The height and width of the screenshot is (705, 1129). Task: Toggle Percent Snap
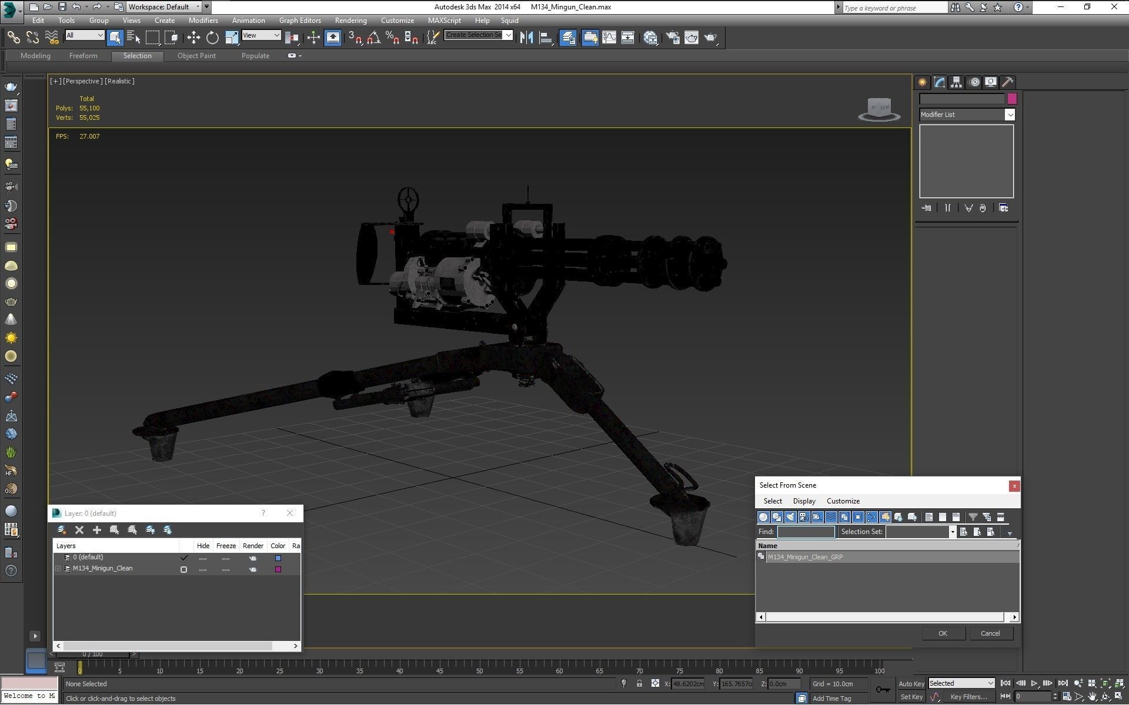coord(392,38)
